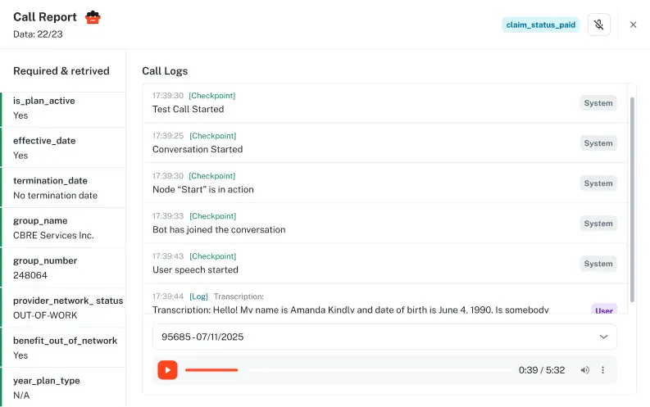Image resolution: width=650 pixels, height=407 pixels.
Task: Click the Call Logs heading
Action: pyautogui.click(x=165, y=70)
